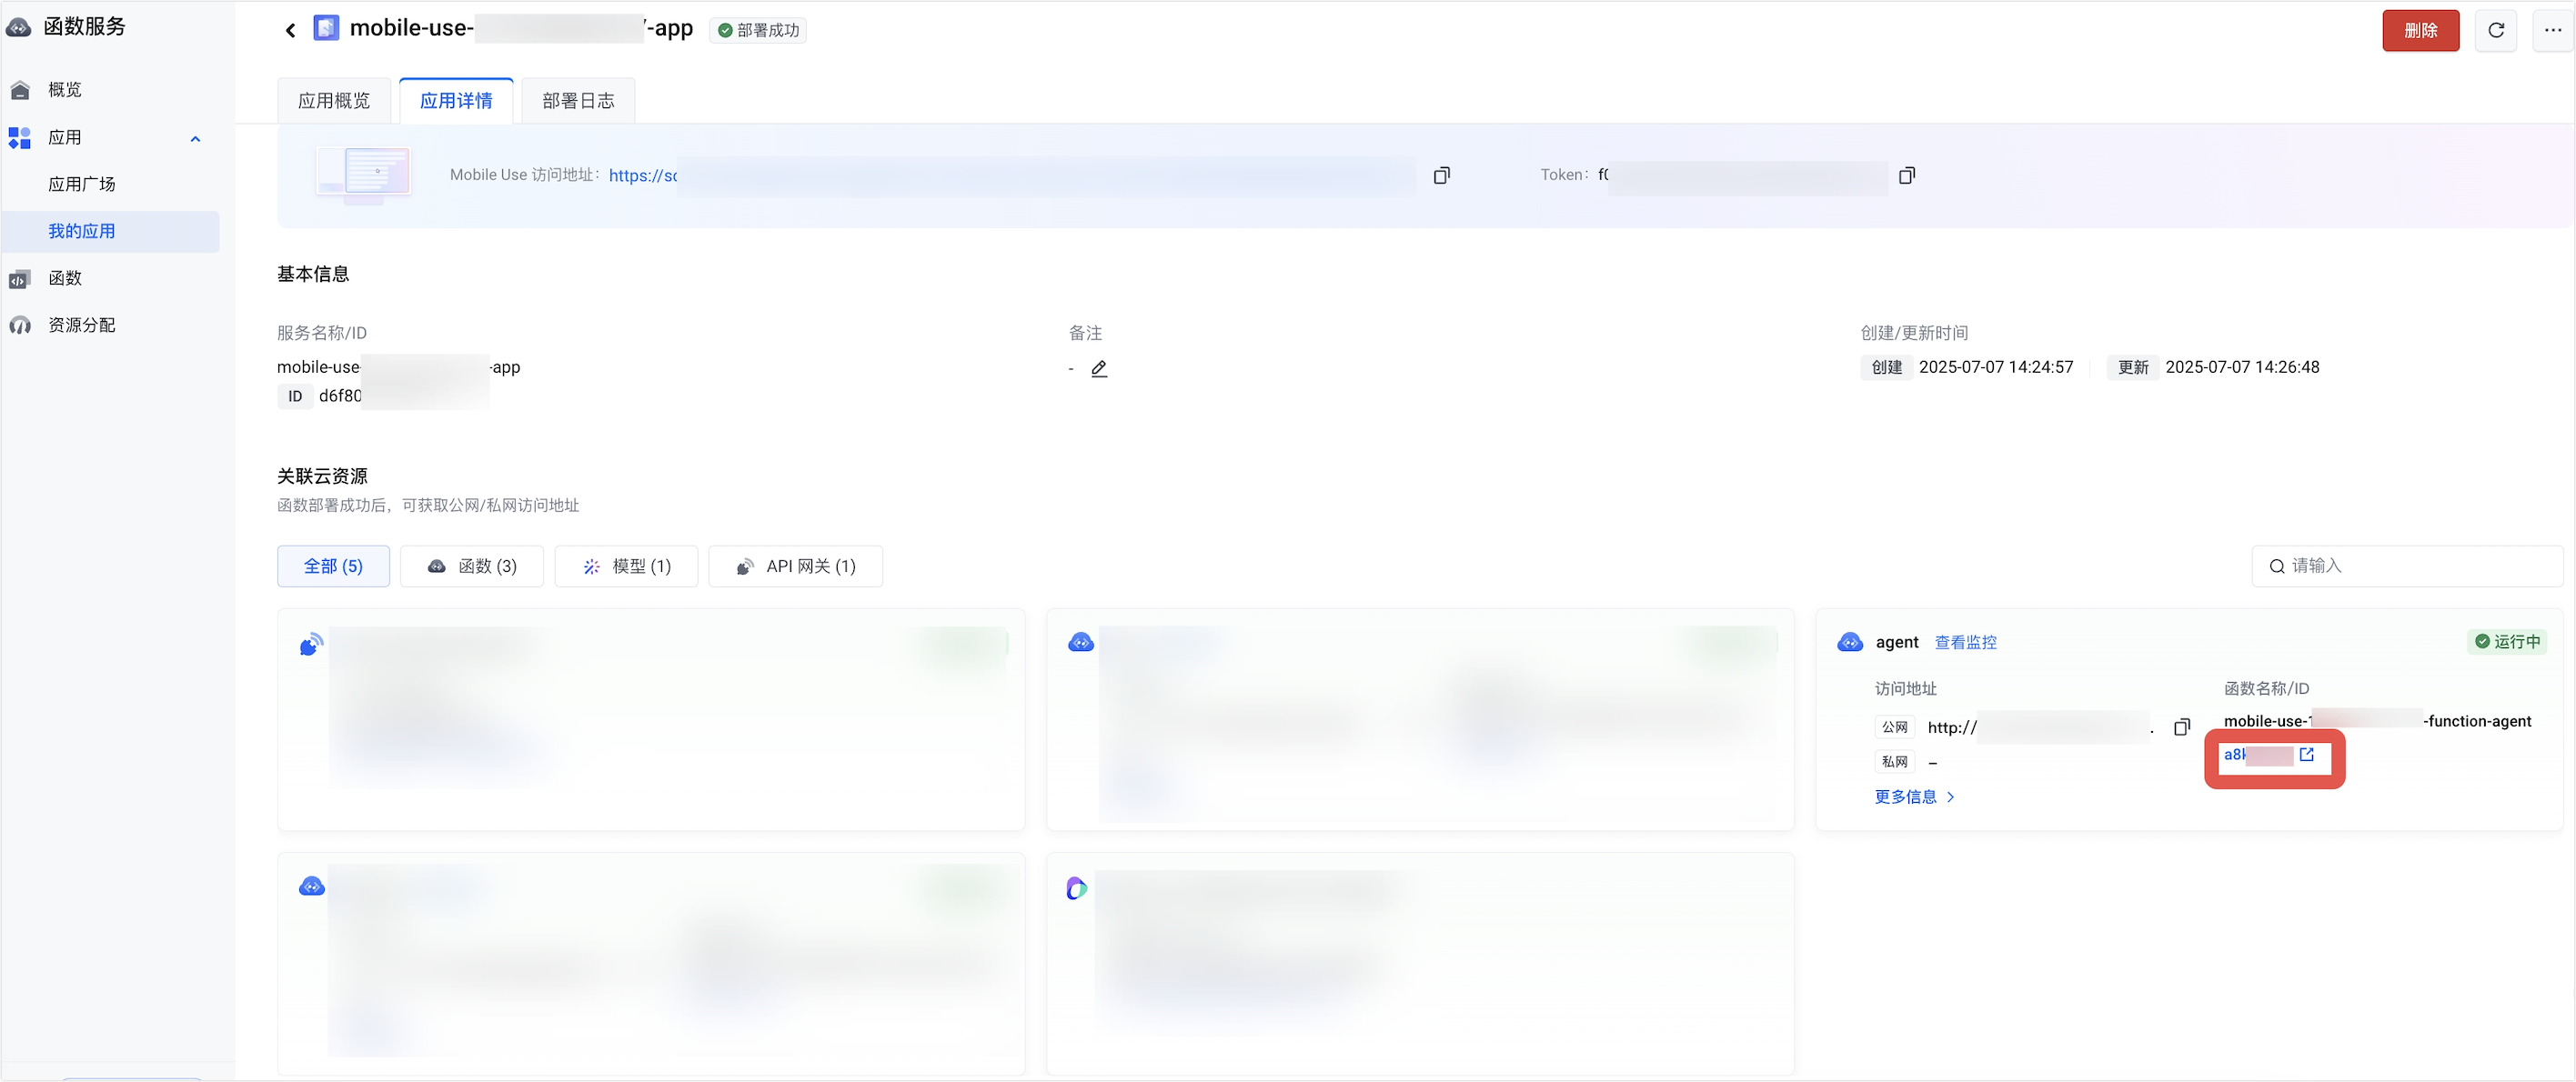2576x1082 pixels.
Task: Copy the Token value
Action: [1906, 175]
